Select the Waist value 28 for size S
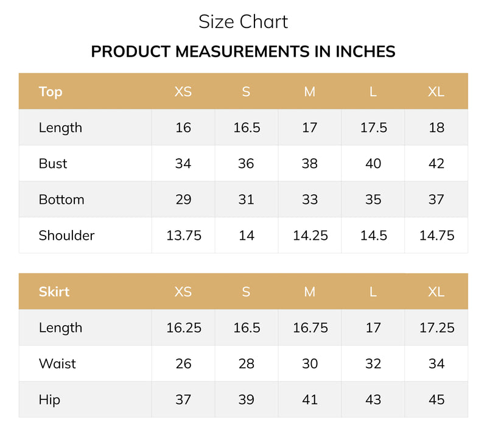This screenshot has width=487, height=437. coord(247,364)
